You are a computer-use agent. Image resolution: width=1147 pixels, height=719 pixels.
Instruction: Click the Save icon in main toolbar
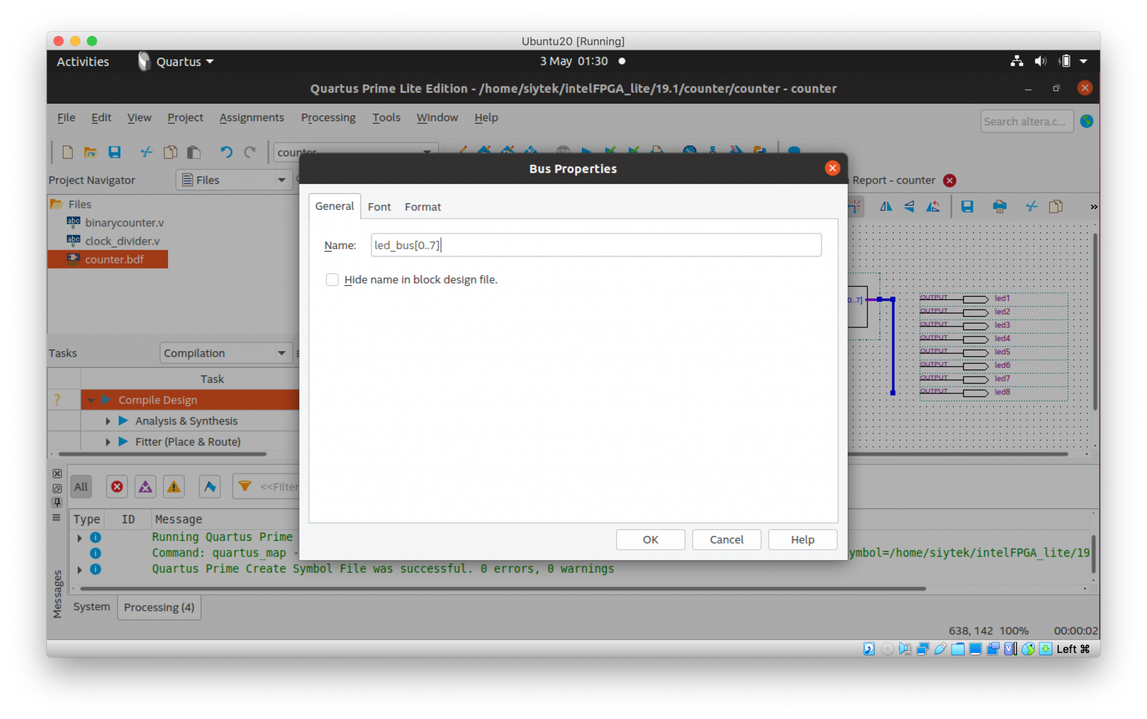tap(114, 152)
